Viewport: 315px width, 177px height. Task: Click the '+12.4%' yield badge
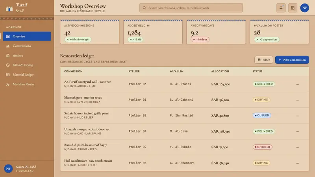point(135,40)
